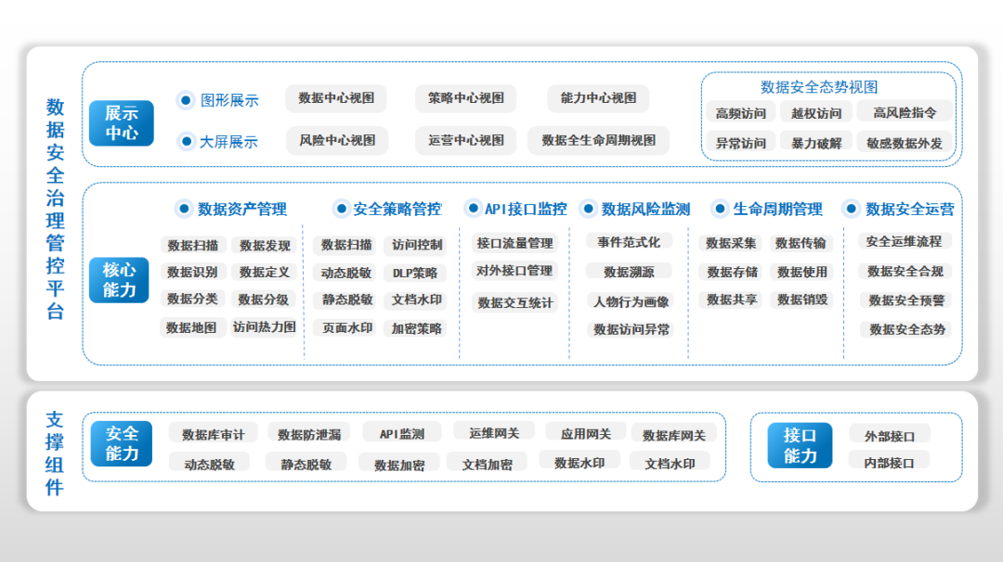
Task: Click the dot icon before API接口监控
Action: click(x=473, y=209)
